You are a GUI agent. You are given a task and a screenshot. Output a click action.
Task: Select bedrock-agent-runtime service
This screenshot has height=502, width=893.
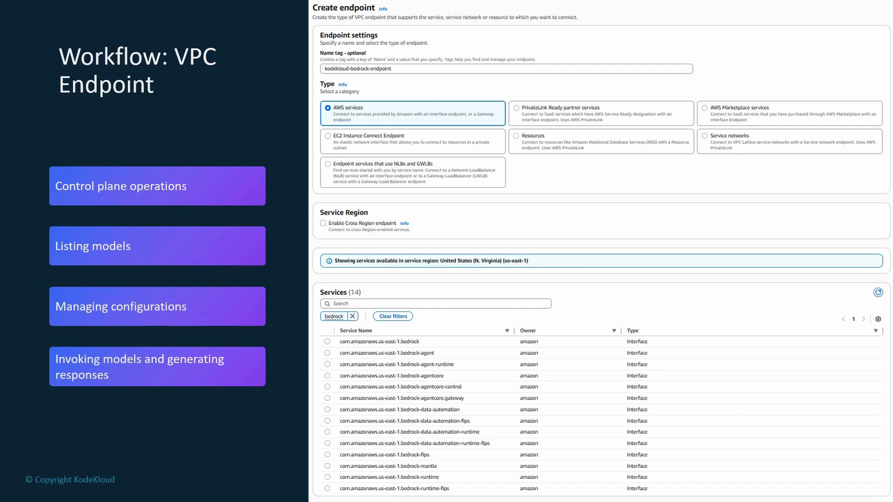click(327, 364)
